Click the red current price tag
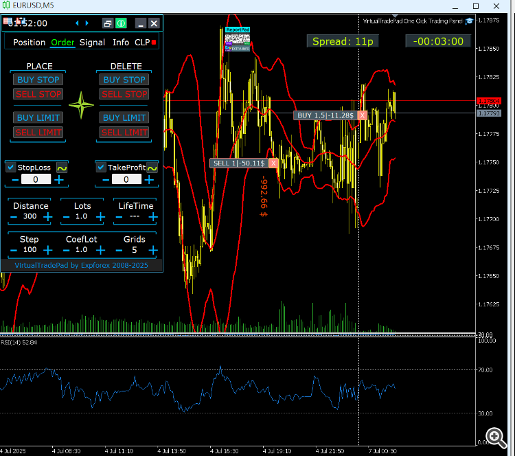Viewport: 515px width, 456px height. (489, 100)
